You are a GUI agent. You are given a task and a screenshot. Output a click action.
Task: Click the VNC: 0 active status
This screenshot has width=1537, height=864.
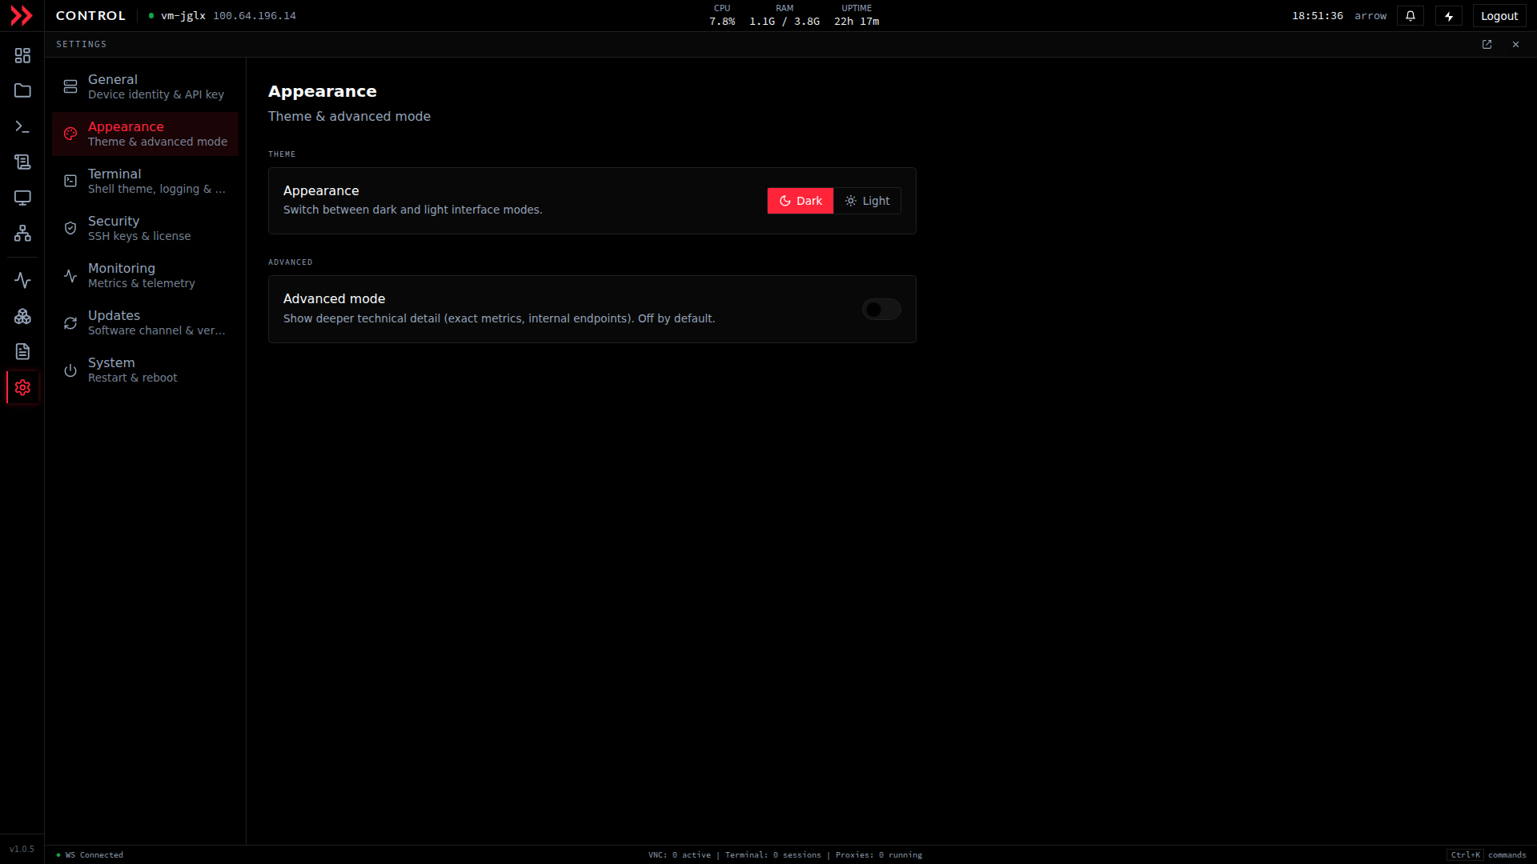tap(680, 854)
